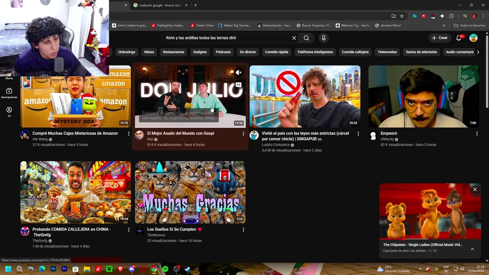
Task: Open the Luisito Comunica channel link
Action: click(x=275, y=145)
